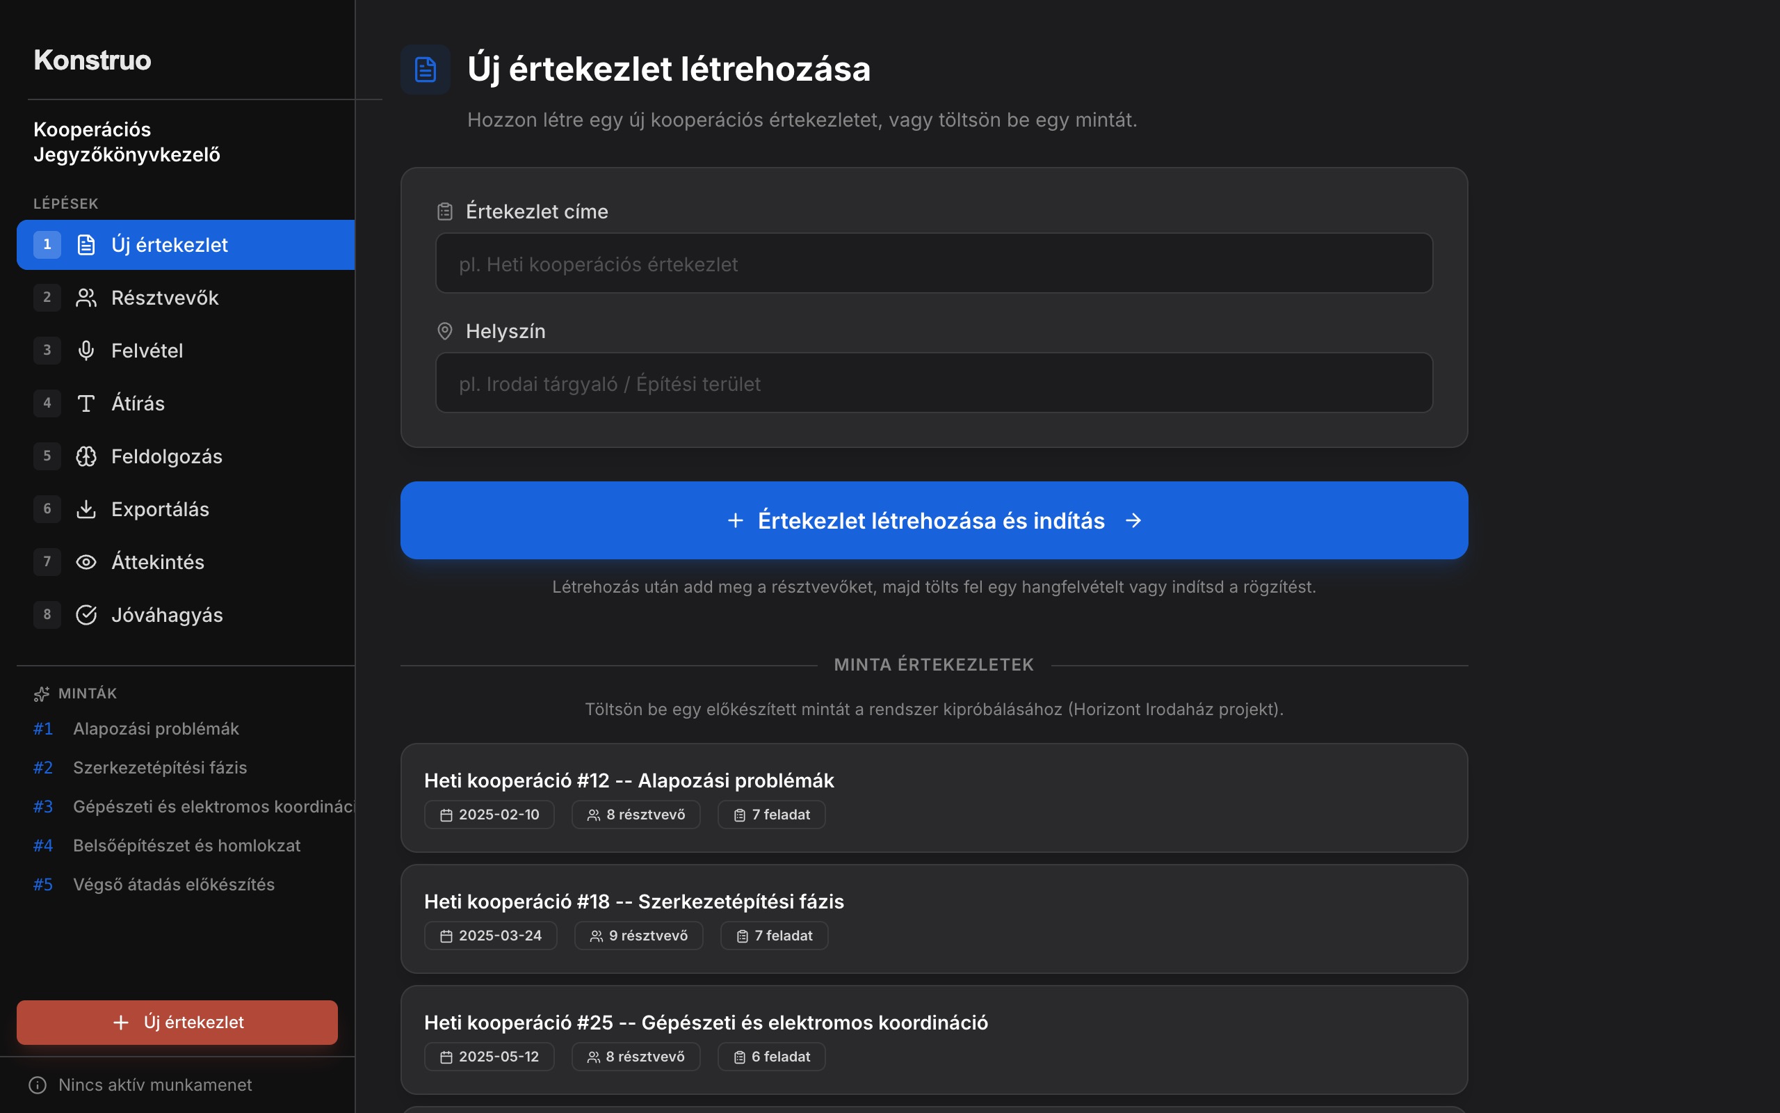Screen dimensions: 1780x1113
Task: Open the Heti kooperáció #18 sample card
Action: [934, 920]
